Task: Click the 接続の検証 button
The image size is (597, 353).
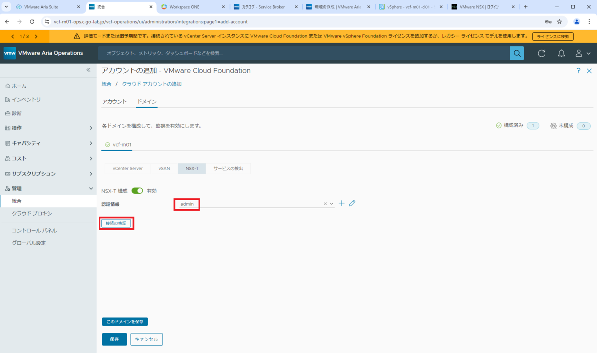Action: point(117,223)
